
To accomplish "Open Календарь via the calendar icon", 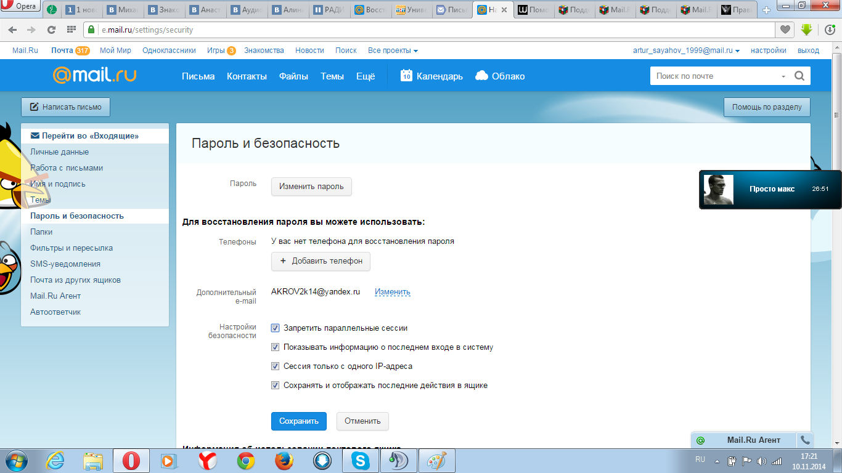I will pyautogui.click(x=406, y=76).
